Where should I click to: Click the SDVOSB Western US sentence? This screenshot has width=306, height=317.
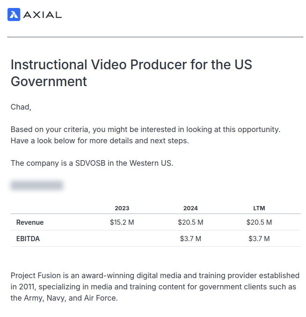(92, 163)
